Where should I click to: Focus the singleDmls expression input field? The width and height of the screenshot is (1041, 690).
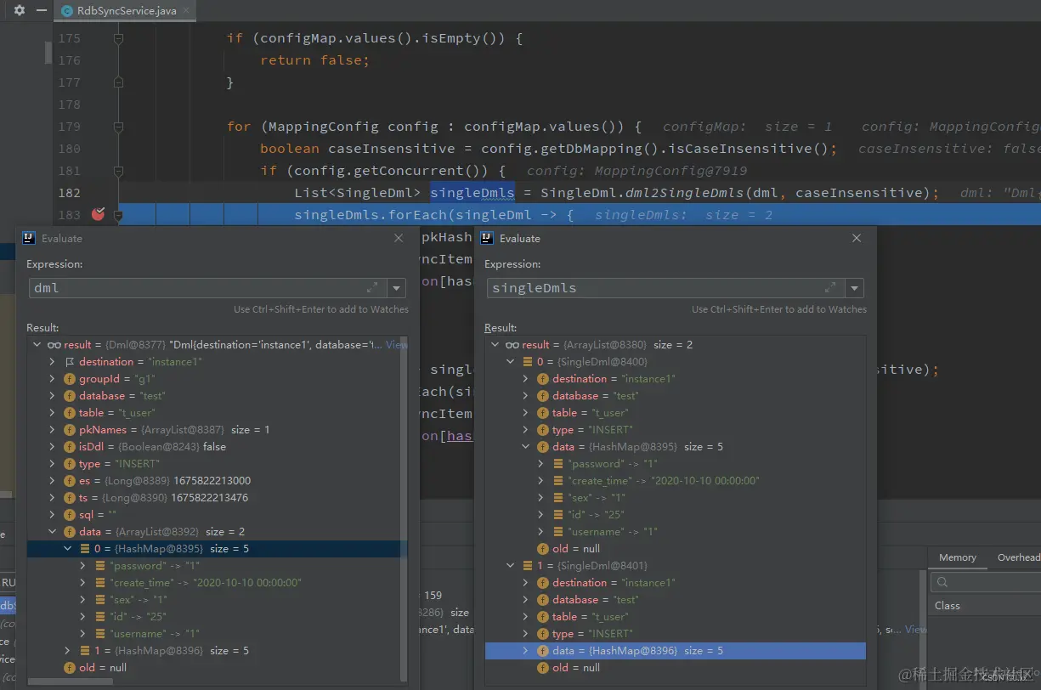[665, 288]
